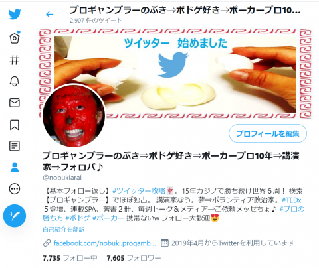Viewport: 319px width, 268px height.
Task: Open notifications bell icon
Action: point(15,81)
